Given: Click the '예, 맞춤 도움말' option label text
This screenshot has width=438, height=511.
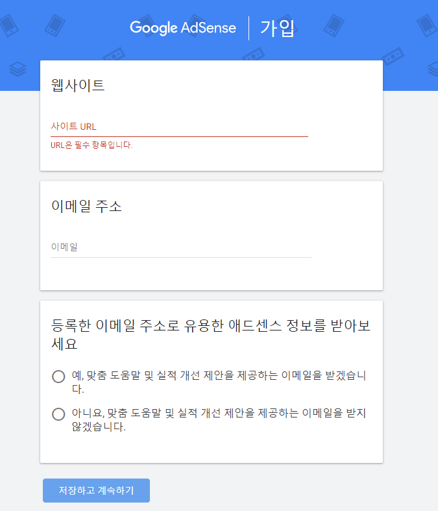Looking at the screenshot, I should [x=219, y=382].
